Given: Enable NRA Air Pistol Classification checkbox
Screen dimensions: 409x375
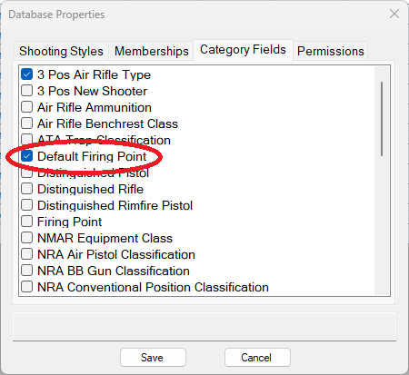Looking at the screenshot, I should 26,254.
